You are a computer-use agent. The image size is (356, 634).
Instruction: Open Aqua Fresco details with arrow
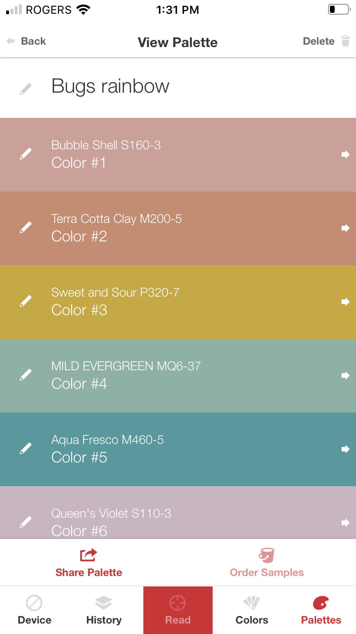click(x=346, y=449)
